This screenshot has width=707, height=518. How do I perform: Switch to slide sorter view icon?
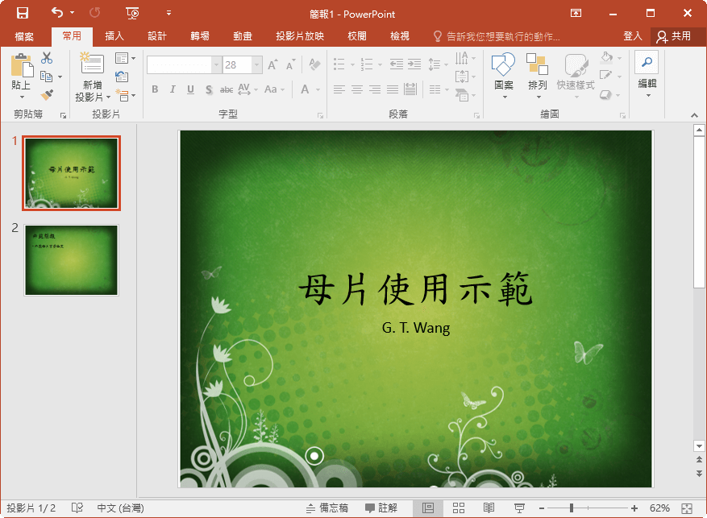click(458, 508)
